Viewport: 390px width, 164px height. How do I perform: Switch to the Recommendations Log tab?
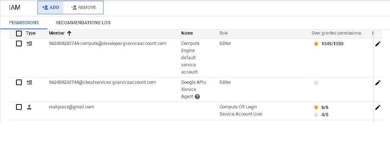coord(83,23)
